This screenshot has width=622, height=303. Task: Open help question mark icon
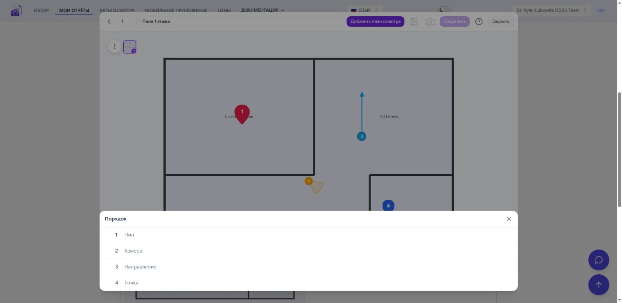click(x=479, y=22)
